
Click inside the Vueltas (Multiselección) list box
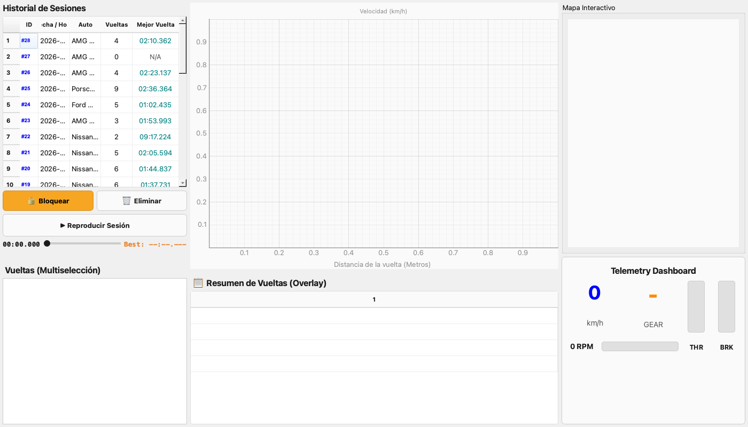[95, 351]
